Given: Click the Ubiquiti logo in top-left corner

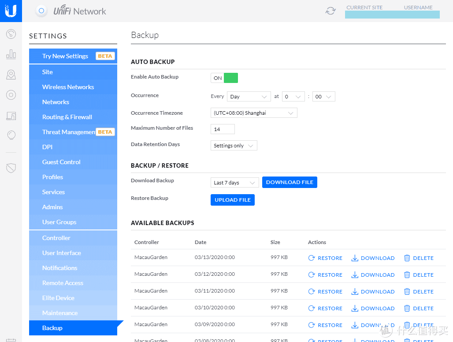Looking at the screenshot, I should 11,11.
